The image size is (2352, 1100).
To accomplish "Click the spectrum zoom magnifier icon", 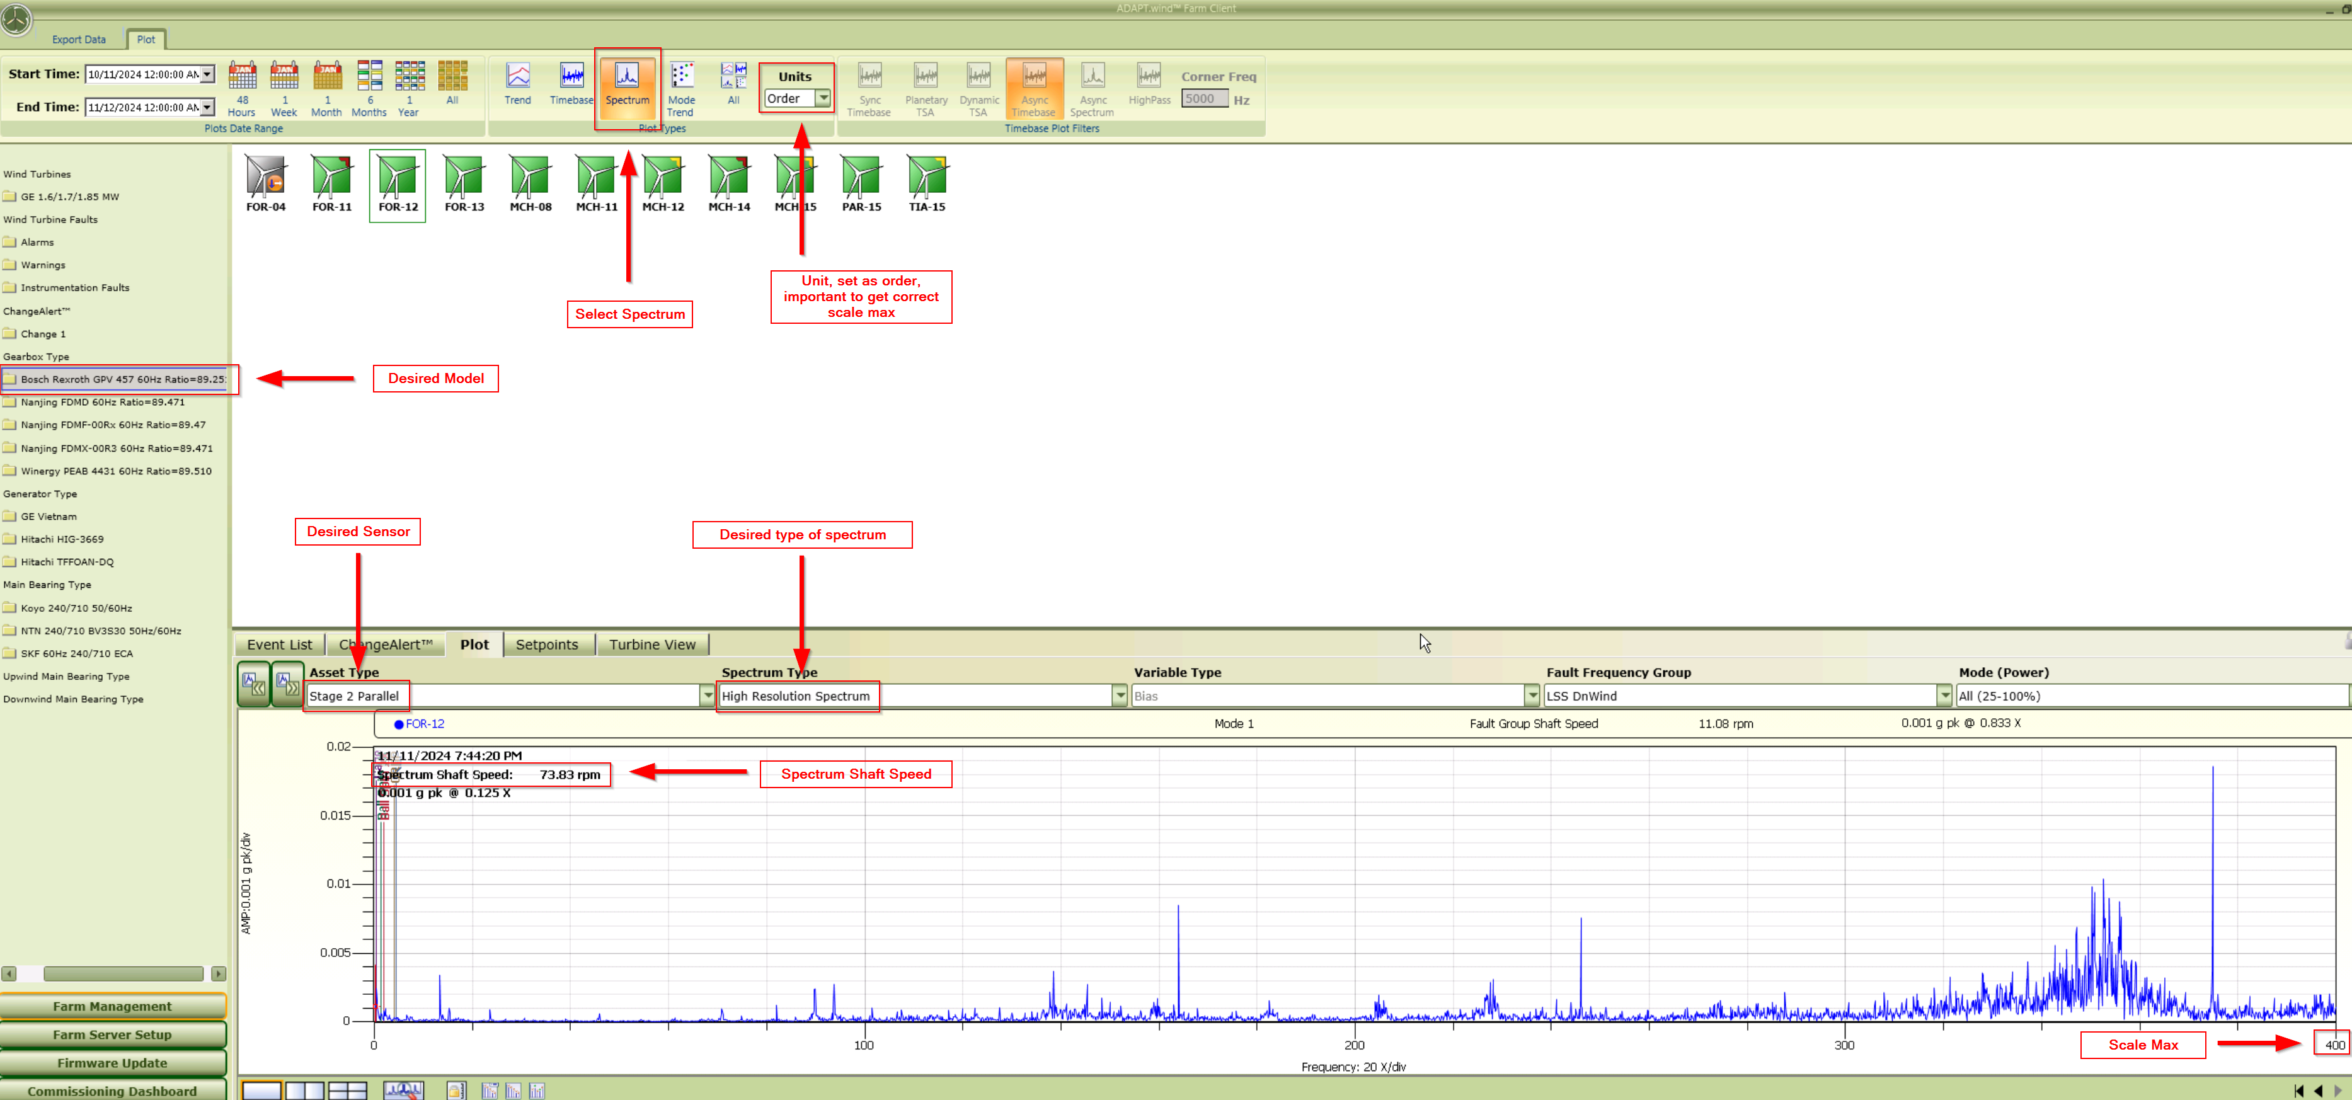I will (x=403, y=1090).
